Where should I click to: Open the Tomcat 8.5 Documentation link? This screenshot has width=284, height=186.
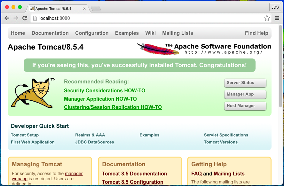[x=134, y=174]
